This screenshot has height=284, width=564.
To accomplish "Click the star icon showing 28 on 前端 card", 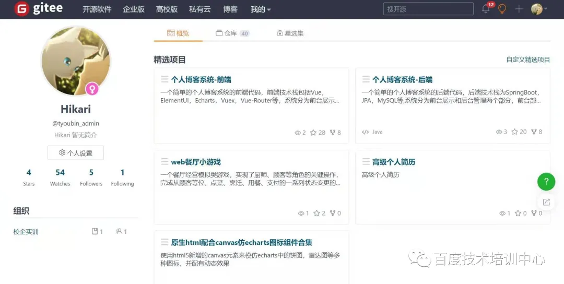I will (313, 133).
